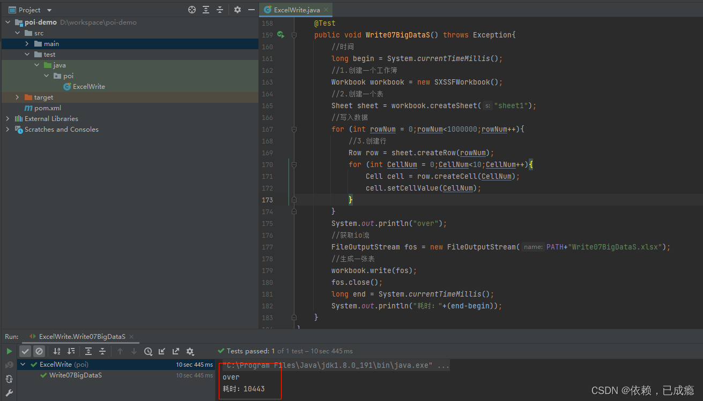Screen dimensions: 703x401
Task: Click the '耗时: 10443' console output line
Action: [243, 389]
